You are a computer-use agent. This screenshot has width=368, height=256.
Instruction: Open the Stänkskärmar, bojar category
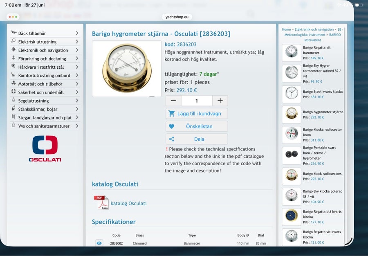45,109
